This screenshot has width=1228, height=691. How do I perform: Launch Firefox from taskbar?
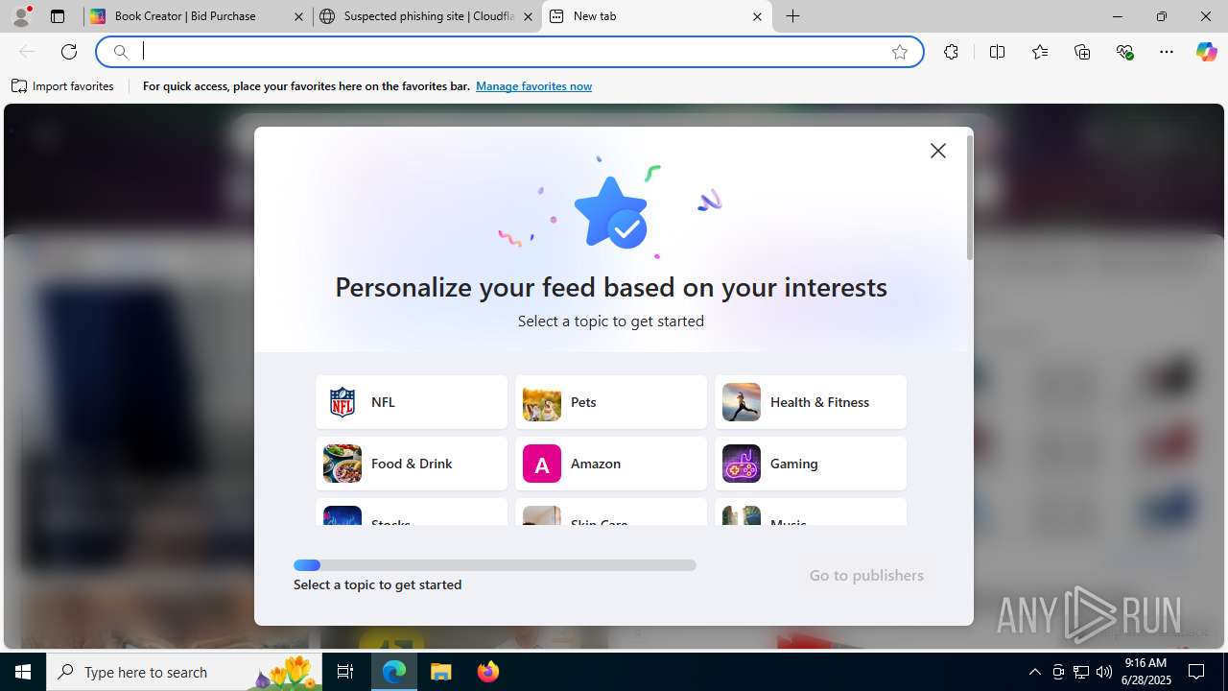pos(488,672)
